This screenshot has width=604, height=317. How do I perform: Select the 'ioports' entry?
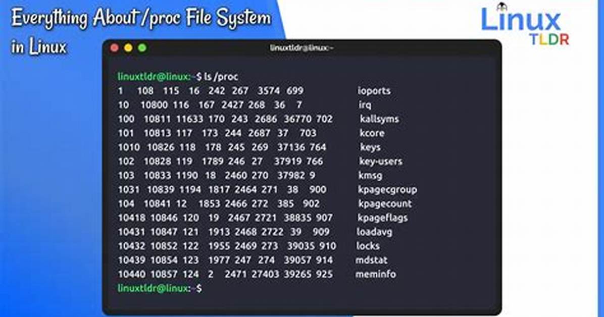pos(374,91)
